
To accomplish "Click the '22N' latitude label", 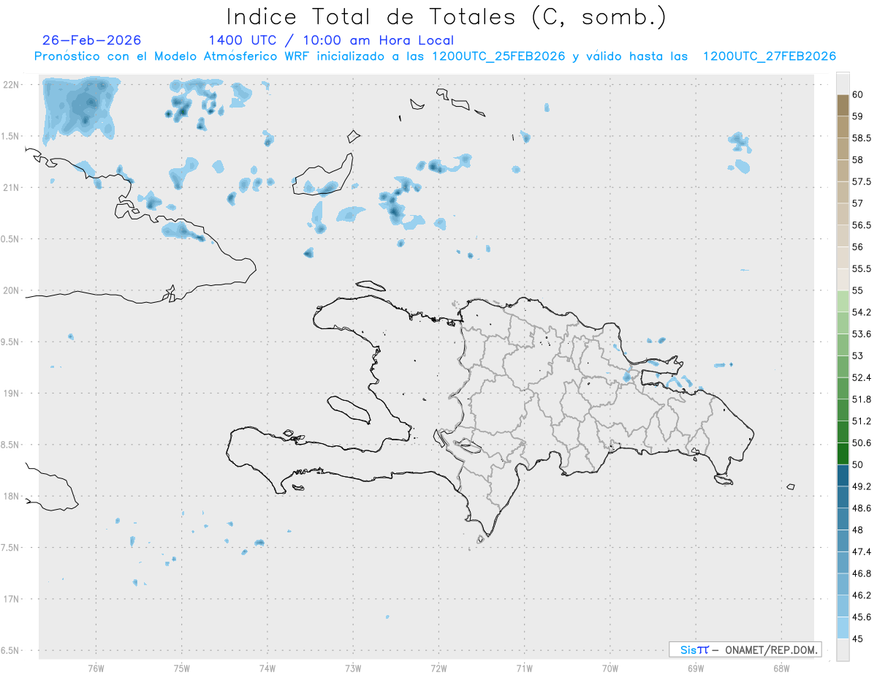I will tap(12, 85).
